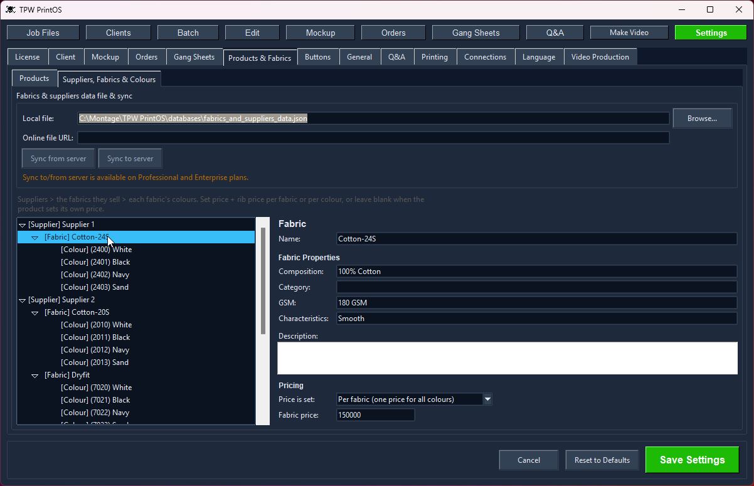Click the TPW PrintOS app icon in title bar
The height and width of the screenshot is (486, 754).
click(11, 9)
